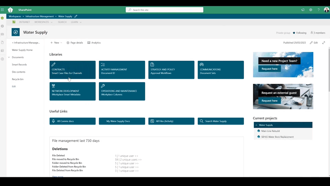Click the megaphone notifications icon
This screenshot has height=186, width=330.
pyautogui.click(x=303, y=10)
